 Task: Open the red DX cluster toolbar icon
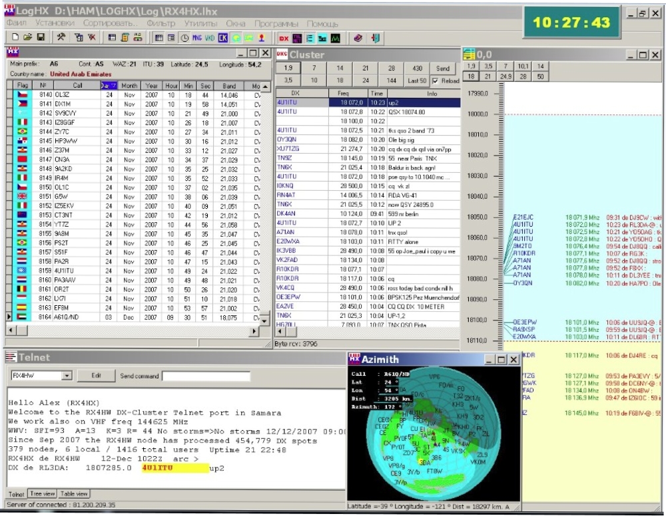point(283,38)
